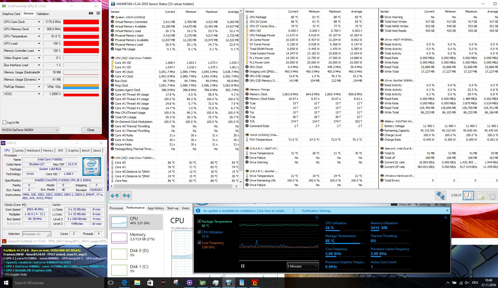
Task: Select Memory in Task Manager sidebar
Action: point(136,237)
